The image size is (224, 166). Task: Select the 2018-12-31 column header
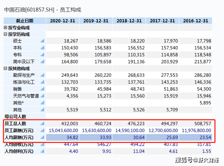(129, 21)
